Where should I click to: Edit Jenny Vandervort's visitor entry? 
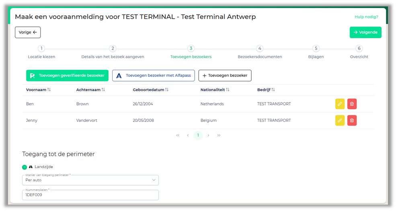(340, 120)
